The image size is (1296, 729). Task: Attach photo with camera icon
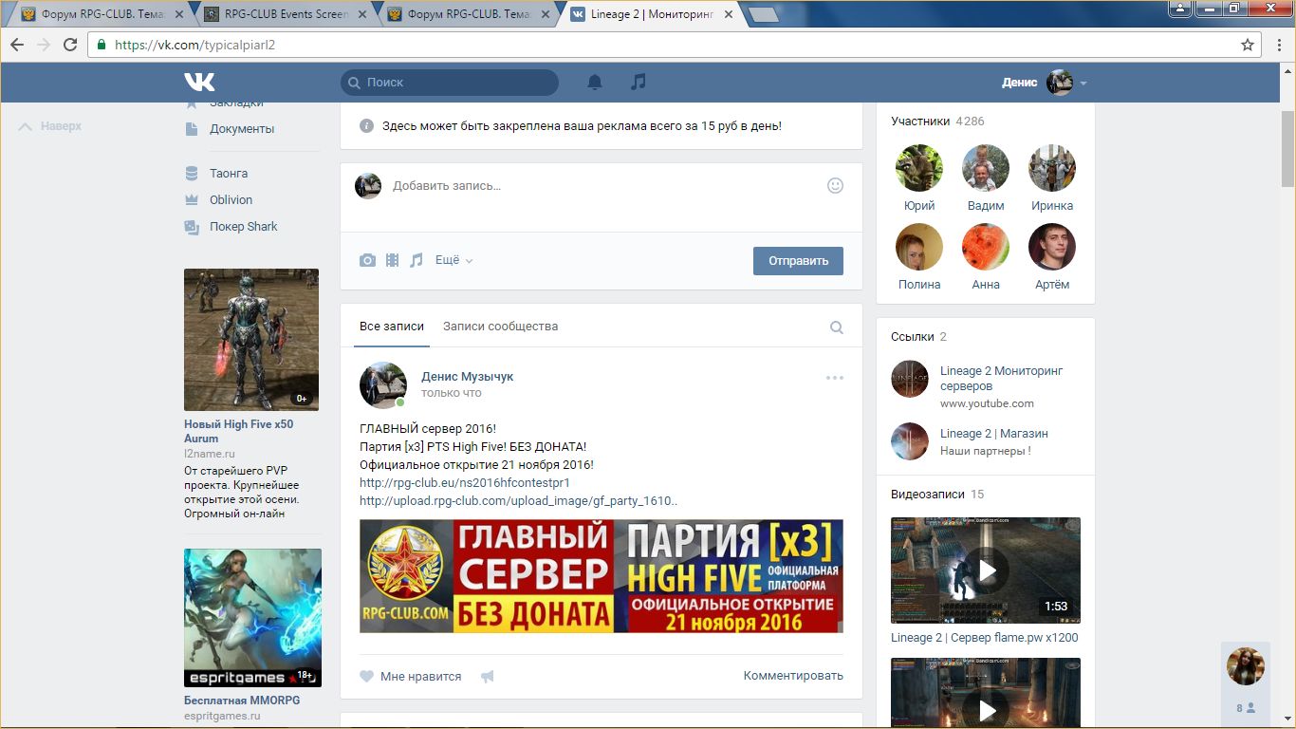[367, 260]
